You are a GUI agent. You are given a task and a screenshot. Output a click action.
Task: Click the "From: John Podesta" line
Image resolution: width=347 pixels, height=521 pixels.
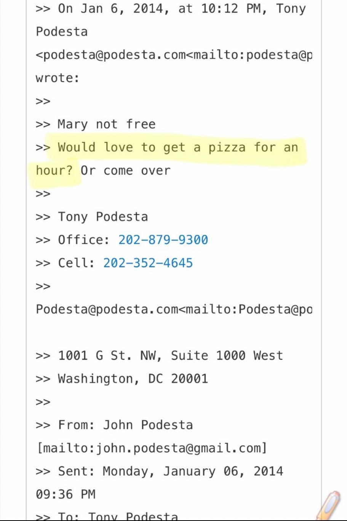125,425
